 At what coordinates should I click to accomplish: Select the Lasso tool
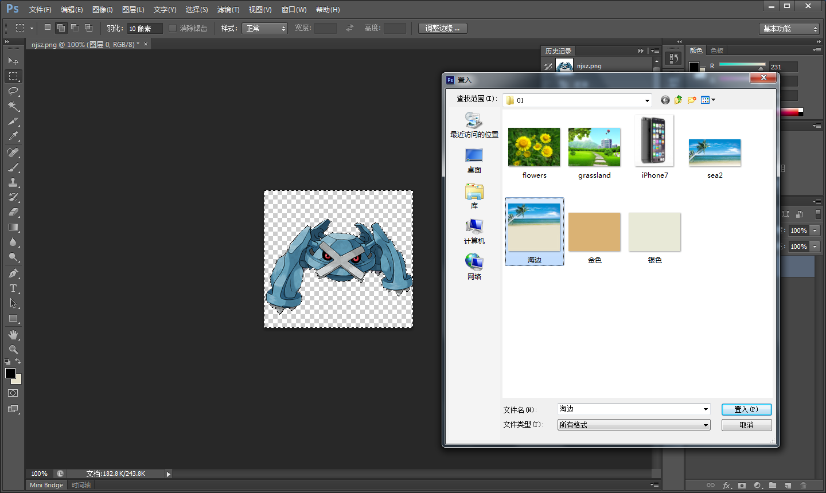(x=13, y=91)
